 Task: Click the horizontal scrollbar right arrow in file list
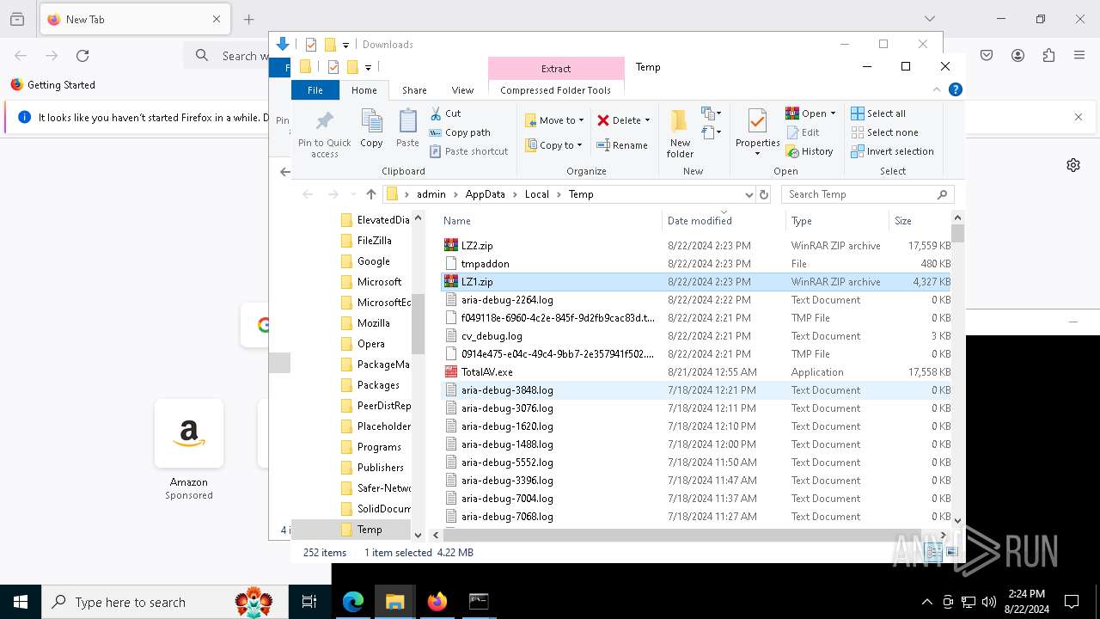pyautogui.click(x=945, y=535)
